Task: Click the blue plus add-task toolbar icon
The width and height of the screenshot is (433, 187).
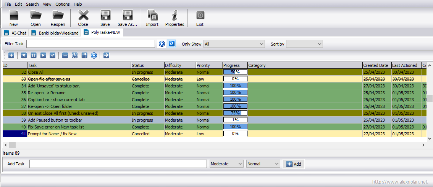Action: tap(11, 55)
